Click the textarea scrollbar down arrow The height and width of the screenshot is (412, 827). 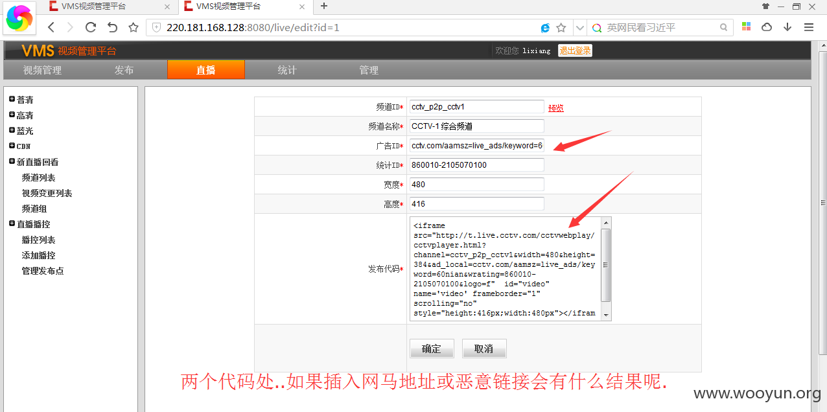point(606,315)
